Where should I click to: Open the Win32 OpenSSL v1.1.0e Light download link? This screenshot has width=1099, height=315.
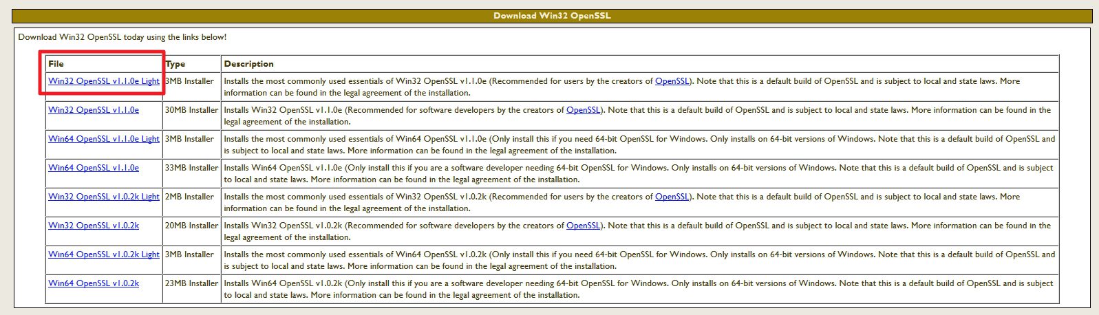click(x=104, y=81)
